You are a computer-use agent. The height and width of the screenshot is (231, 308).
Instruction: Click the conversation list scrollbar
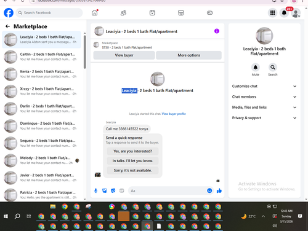click(85, 52)
